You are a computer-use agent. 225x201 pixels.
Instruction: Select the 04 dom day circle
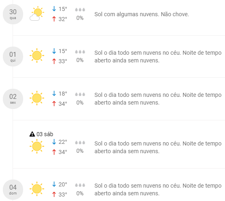point(13,190)
